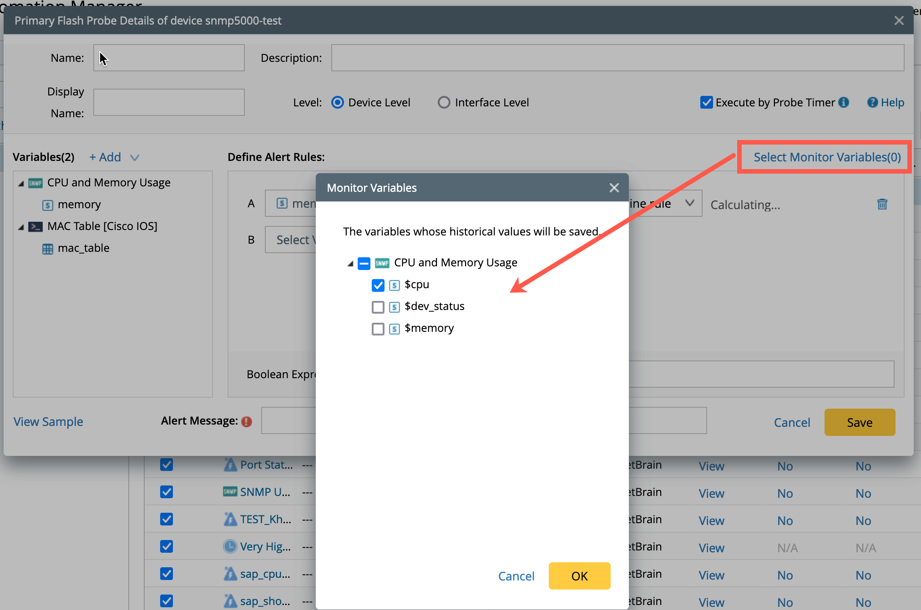Collapse CPU and Memory Usage in Monitor Variables dialog

click(350, 264)
